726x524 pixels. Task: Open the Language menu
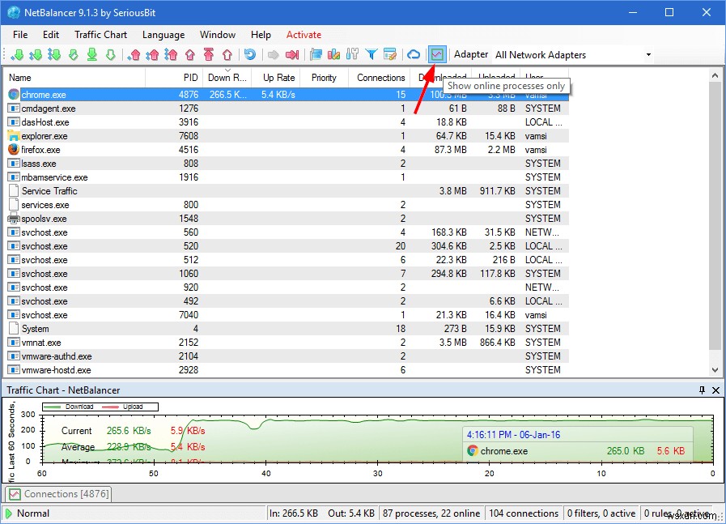[x=163, y=35]
